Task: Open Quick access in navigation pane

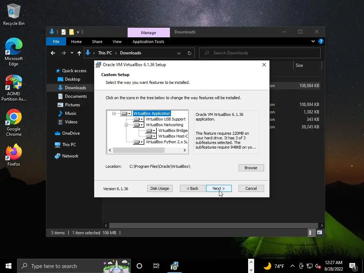Action: pyautogui.click(x=71, y=71)
